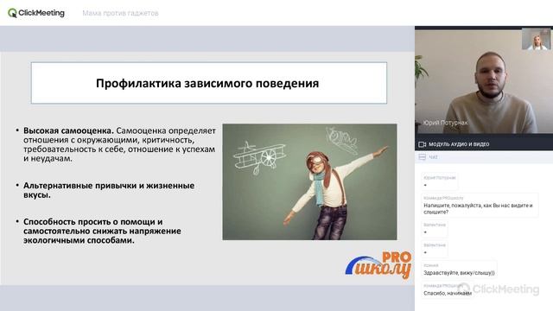
Task: Click the PRO школу logo on the slide
Action: (x=378, y=265)
